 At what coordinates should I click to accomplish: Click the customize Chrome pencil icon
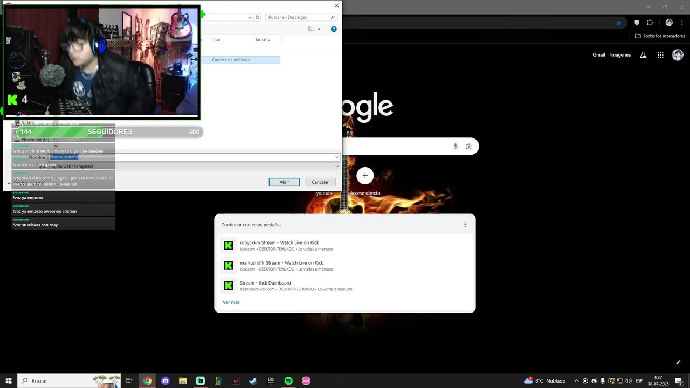tap(679, 362)
